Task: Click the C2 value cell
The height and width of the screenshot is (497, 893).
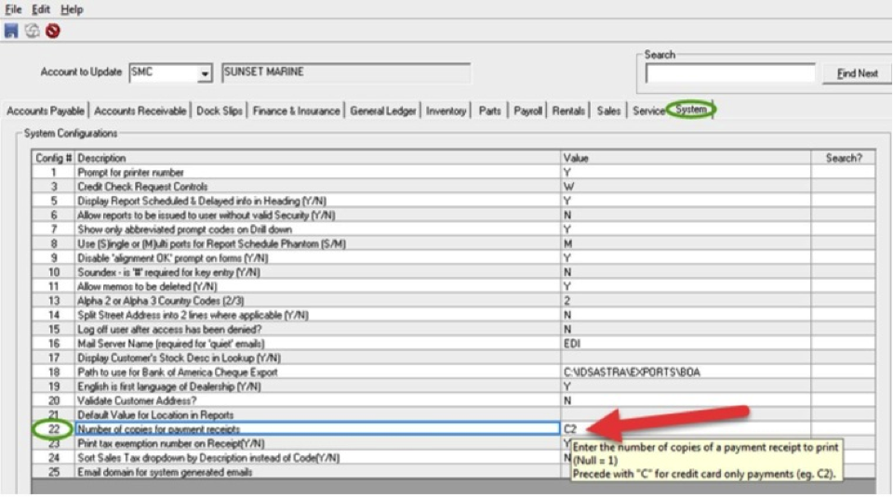Action: pyautogui.click(x=686, y=429)
